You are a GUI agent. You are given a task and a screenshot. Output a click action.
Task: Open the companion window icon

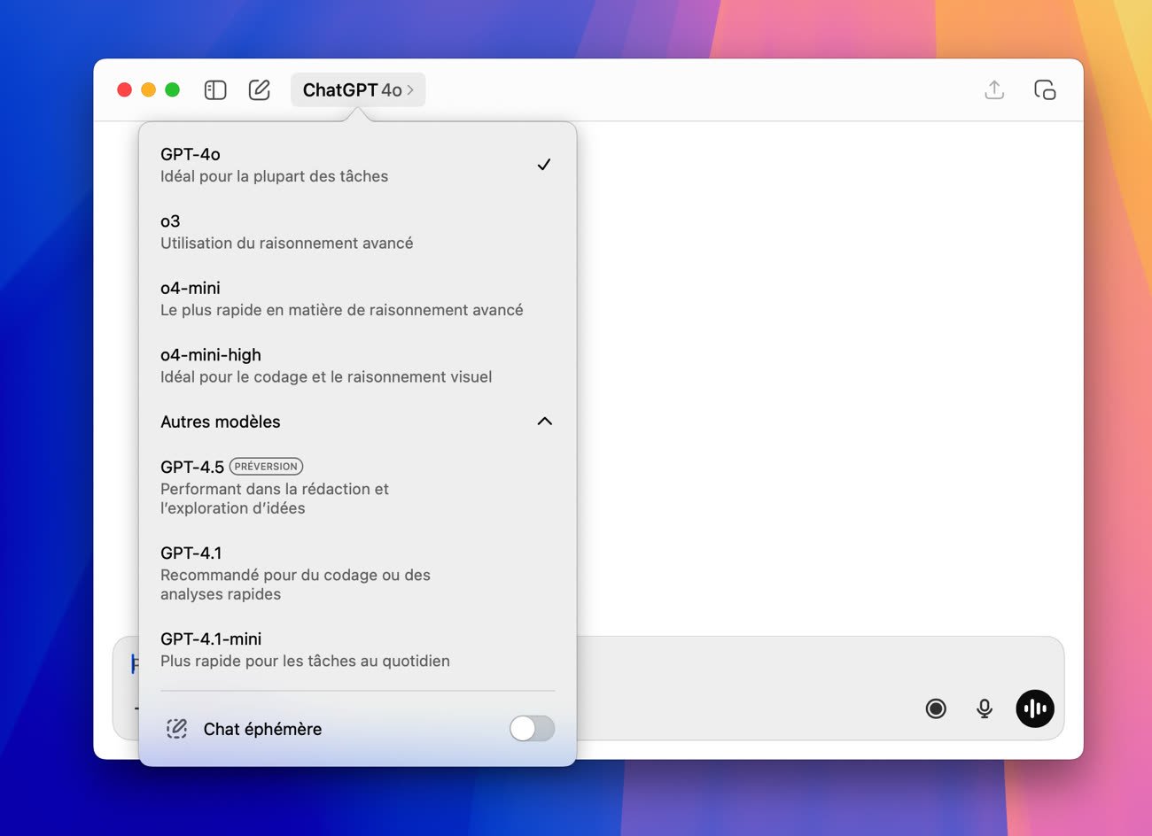coord(1045,89)
